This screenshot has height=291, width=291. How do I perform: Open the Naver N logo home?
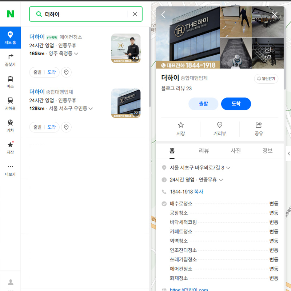[x=11, y=14]
